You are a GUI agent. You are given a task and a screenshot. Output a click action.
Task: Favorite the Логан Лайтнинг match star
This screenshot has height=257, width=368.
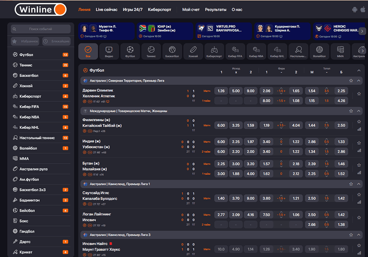(x=359, y=218)
